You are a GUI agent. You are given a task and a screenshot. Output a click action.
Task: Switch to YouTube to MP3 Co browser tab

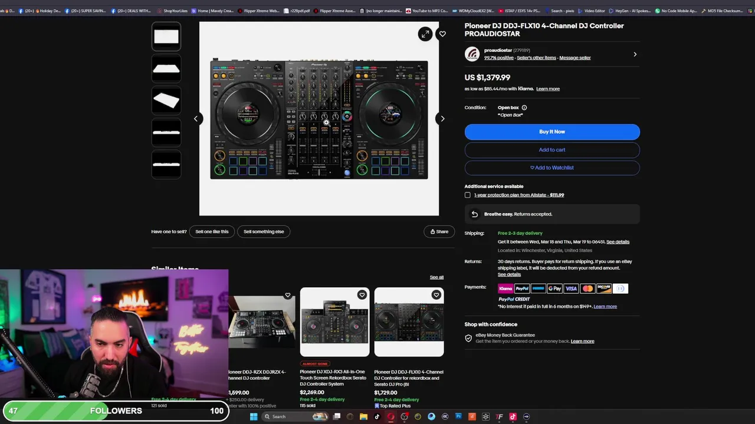point(426,11)
